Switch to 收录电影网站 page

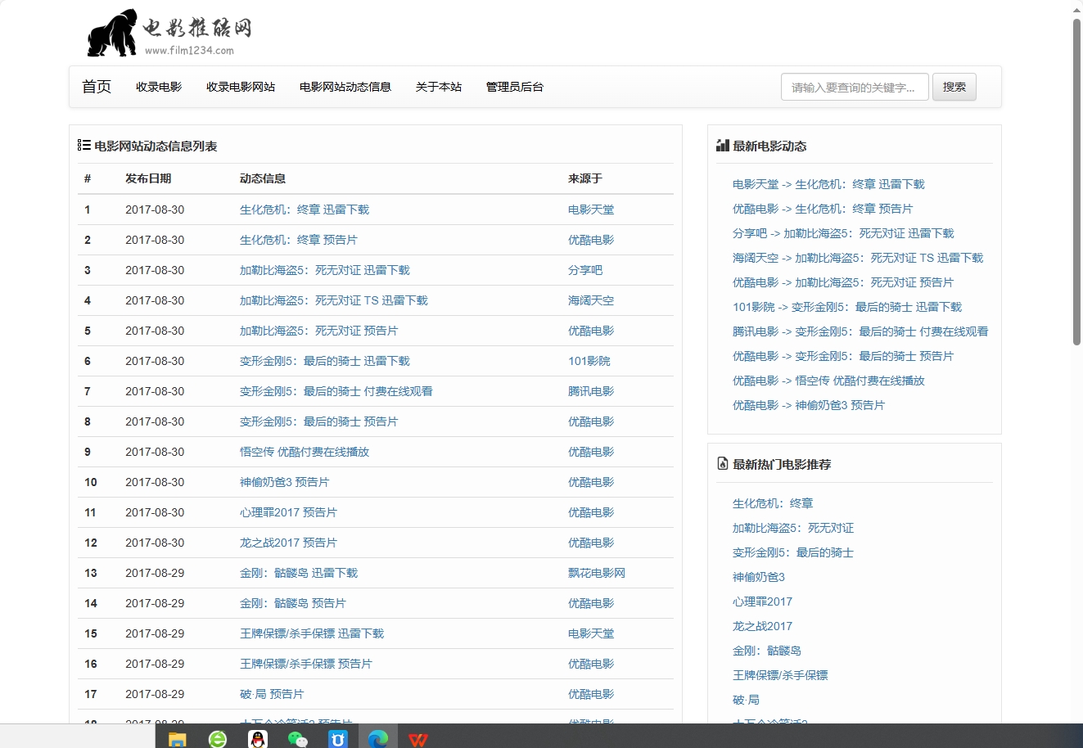tap(241, 86)
